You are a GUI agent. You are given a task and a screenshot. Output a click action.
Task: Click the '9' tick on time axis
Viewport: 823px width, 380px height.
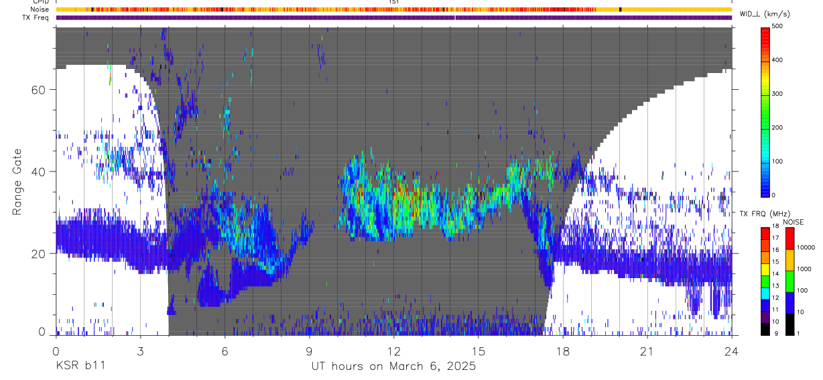click(x=309, y=352)
